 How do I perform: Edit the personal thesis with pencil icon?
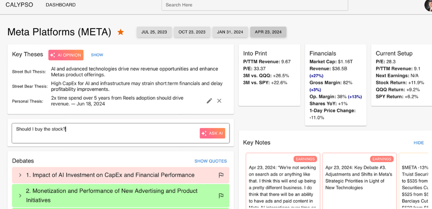pyautogui.click(x=209, y=101)
